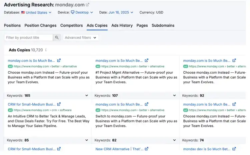Open external link icon beside monday dev ad
The height and width of the screenshot is (155, 250).
pyautogui.click(x=234, y=149)
